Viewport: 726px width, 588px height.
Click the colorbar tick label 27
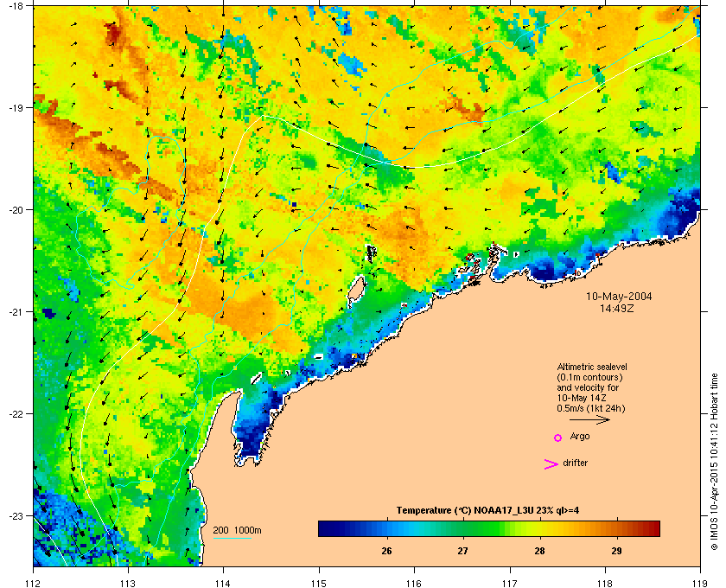pos(463,551)
